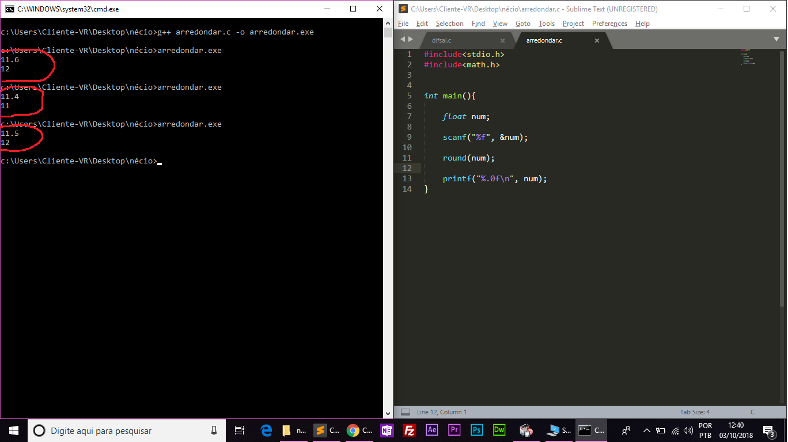
Task: Open the Goto menu
Action: click(x=523, y=24)
